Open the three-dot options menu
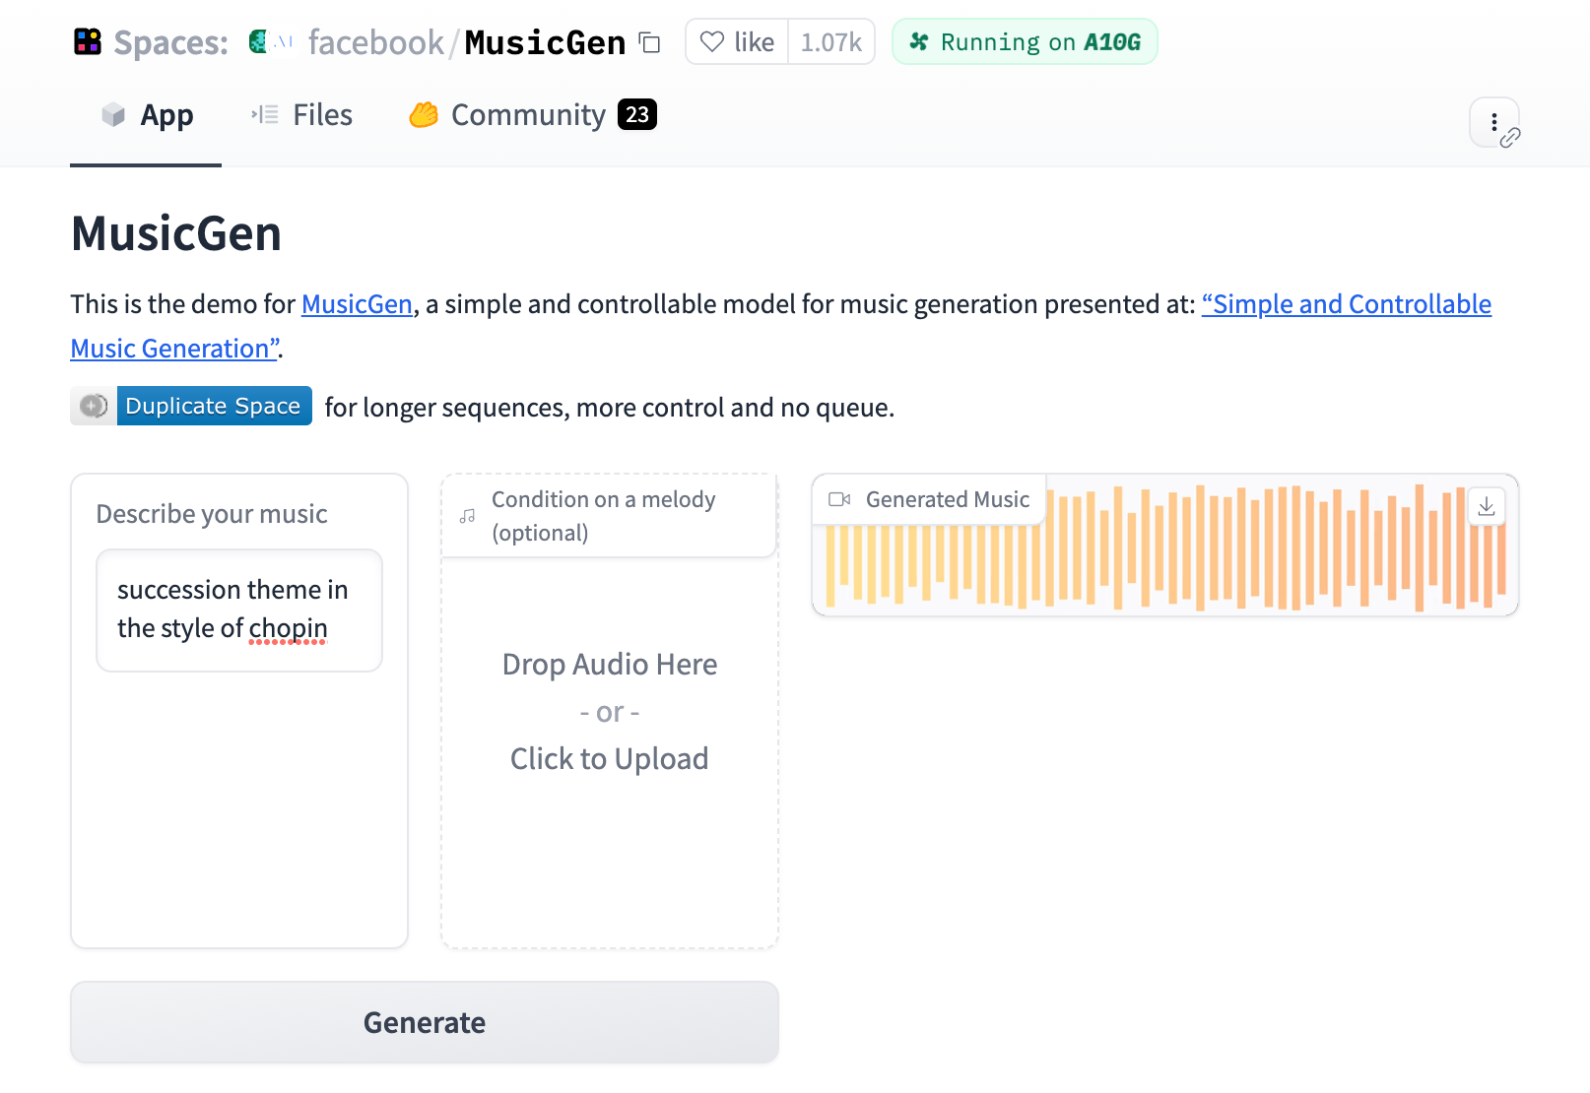Image resolution: width=1590 pixels, height=1093 pixels. [x=1494, y=122]
